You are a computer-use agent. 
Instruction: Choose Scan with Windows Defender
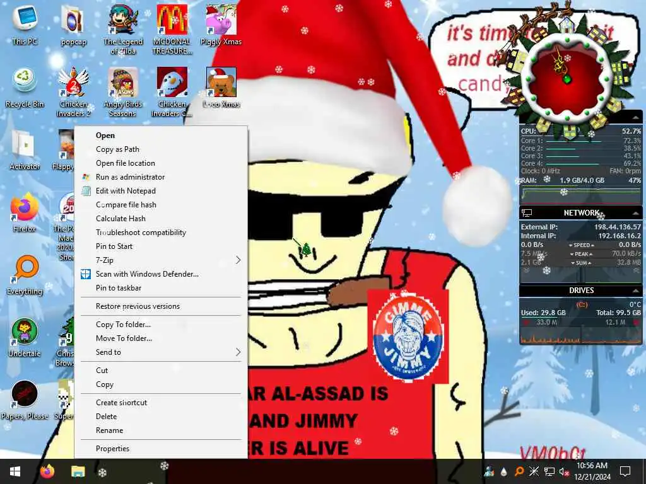click(161, 274)
